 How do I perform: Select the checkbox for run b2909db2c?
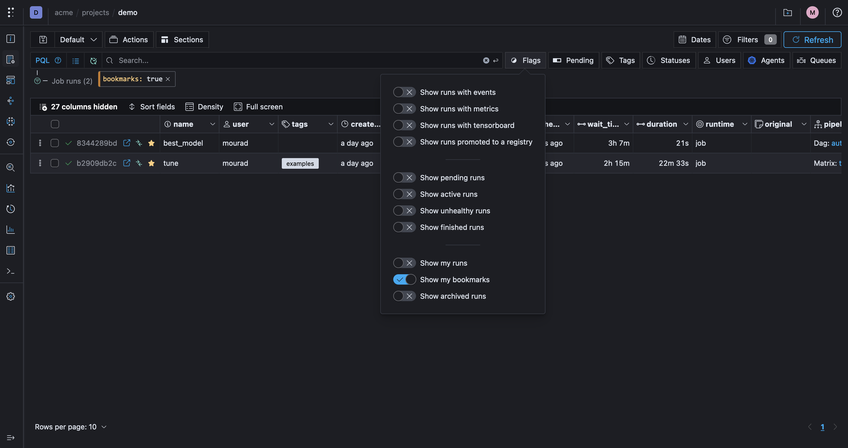pyautogui.click(x=55, y=163)
